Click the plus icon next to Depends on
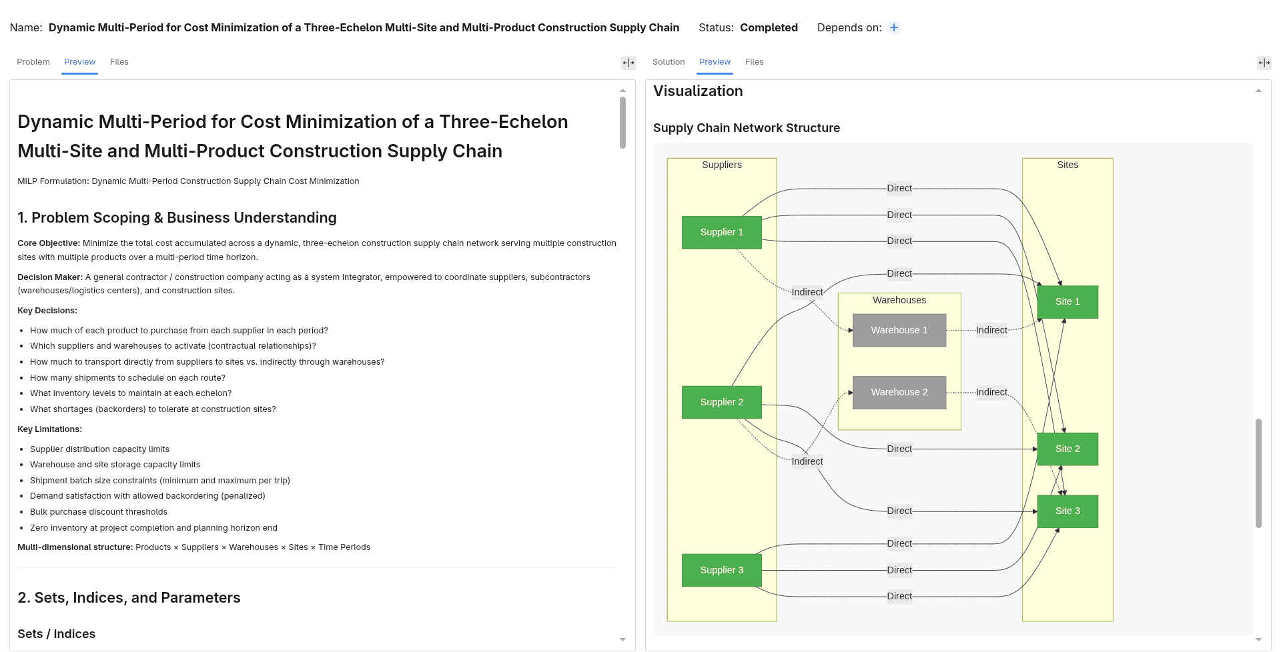The image size is (1281, 652). (x=894, y=27)
